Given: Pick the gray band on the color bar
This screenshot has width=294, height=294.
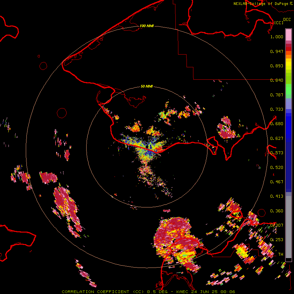Looking at the screenshot, I should pos(288,227).
